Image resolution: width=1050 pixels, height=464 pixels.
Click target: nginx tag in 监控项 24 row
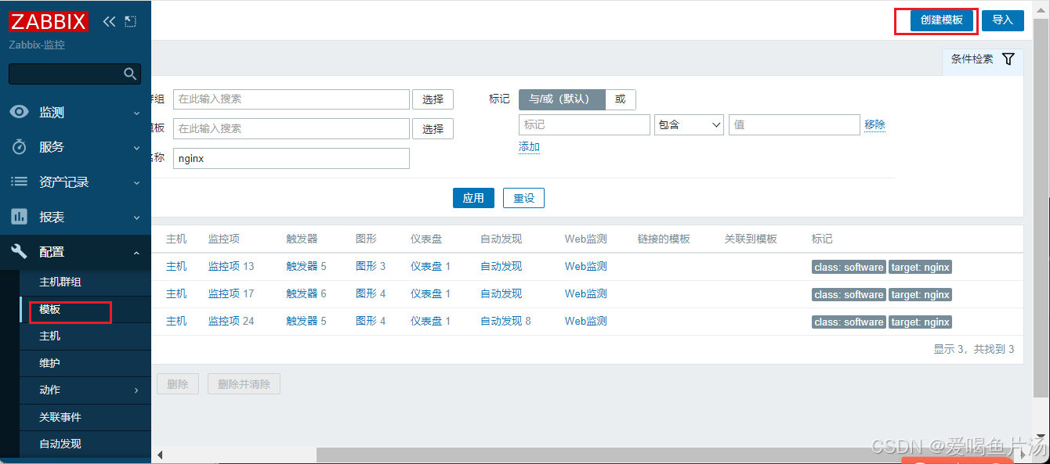(x=920, y=322)
